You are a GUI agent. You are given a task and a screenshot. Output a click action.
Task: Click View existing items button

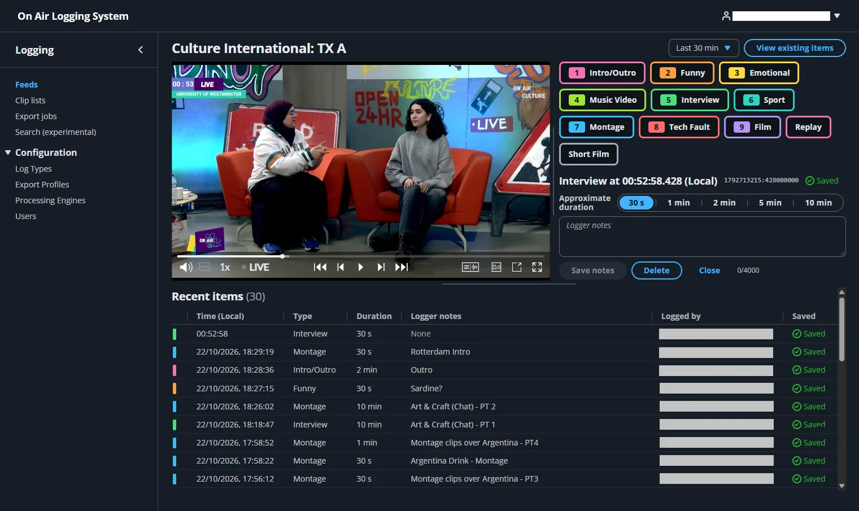coord(795,48)
